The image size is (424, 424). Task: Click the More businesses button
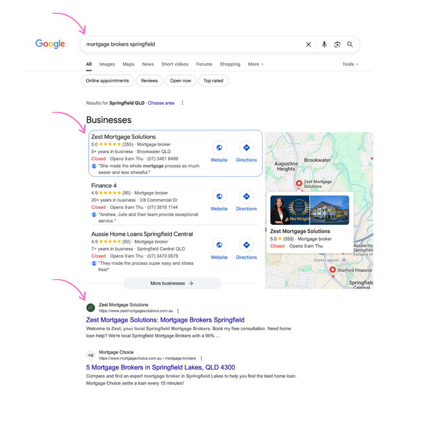coord(172,283)
